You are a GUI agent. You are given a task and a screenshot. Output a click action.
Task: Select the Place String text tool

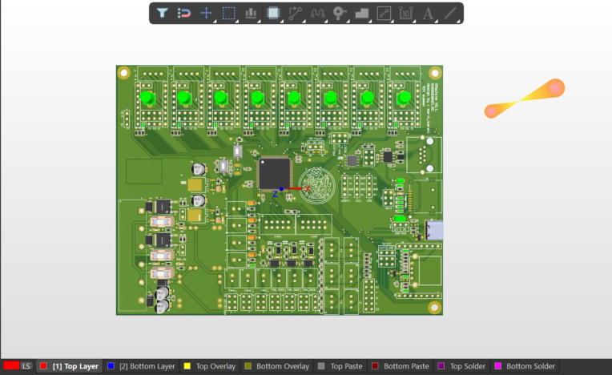coord(428,14)
